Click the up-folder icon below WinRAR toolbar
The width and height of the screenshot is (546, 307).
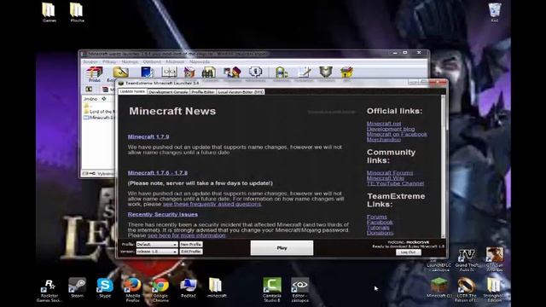(x=89, y=90)
